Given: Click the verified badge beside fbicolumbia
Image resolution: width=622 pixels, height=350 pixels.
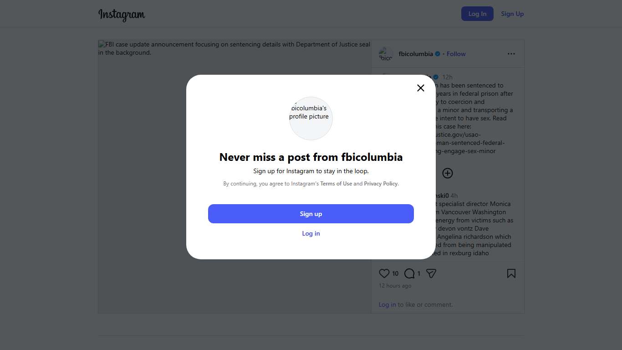Looking at the screenshot, I should 438,54.
